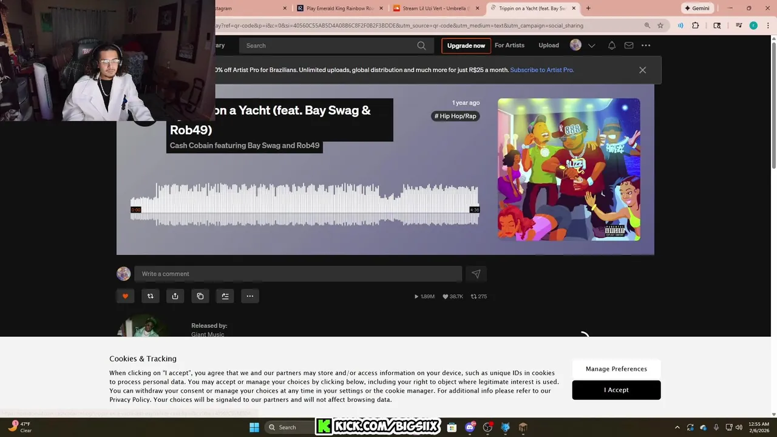This screenshot has height=437, width=777.
Task: Click the zoom magnifier in the address bar
Action: coord(647,25)
